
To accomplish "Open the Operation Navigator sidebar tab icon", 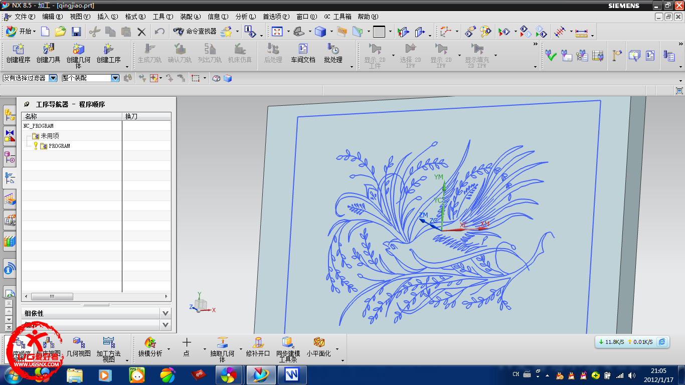I will click(x=10, y=177).
